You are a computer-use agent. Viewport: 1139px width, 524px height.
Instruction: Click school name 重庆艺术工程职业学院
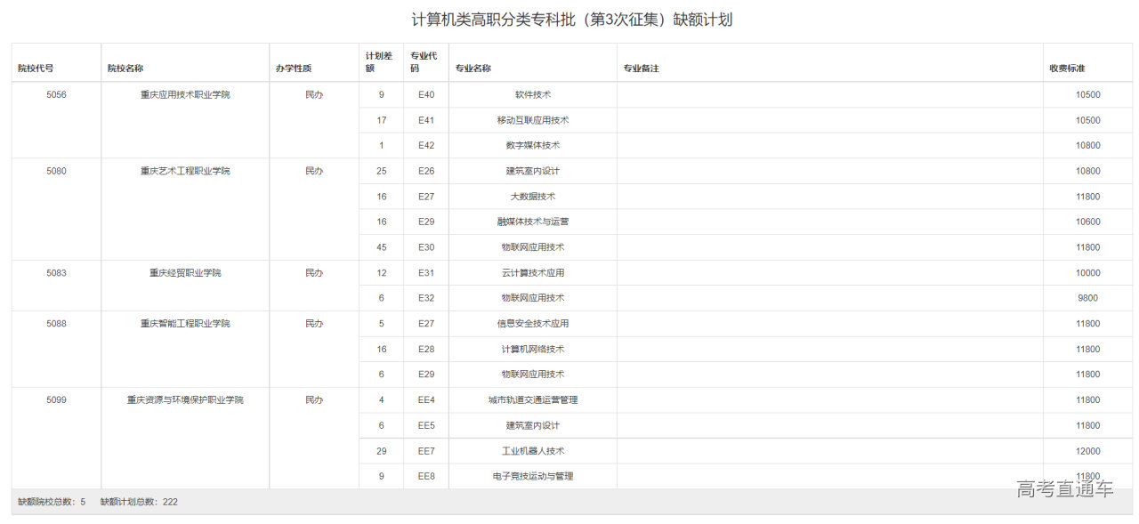pos(185,171)
